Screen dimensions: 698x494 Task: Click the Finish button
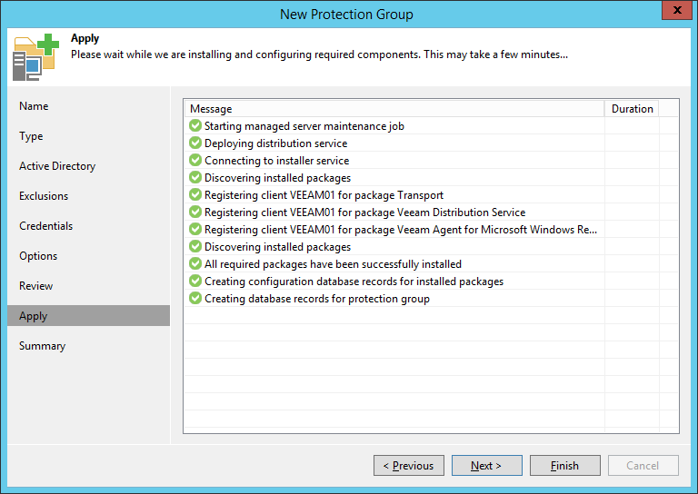tap(564, 466)
